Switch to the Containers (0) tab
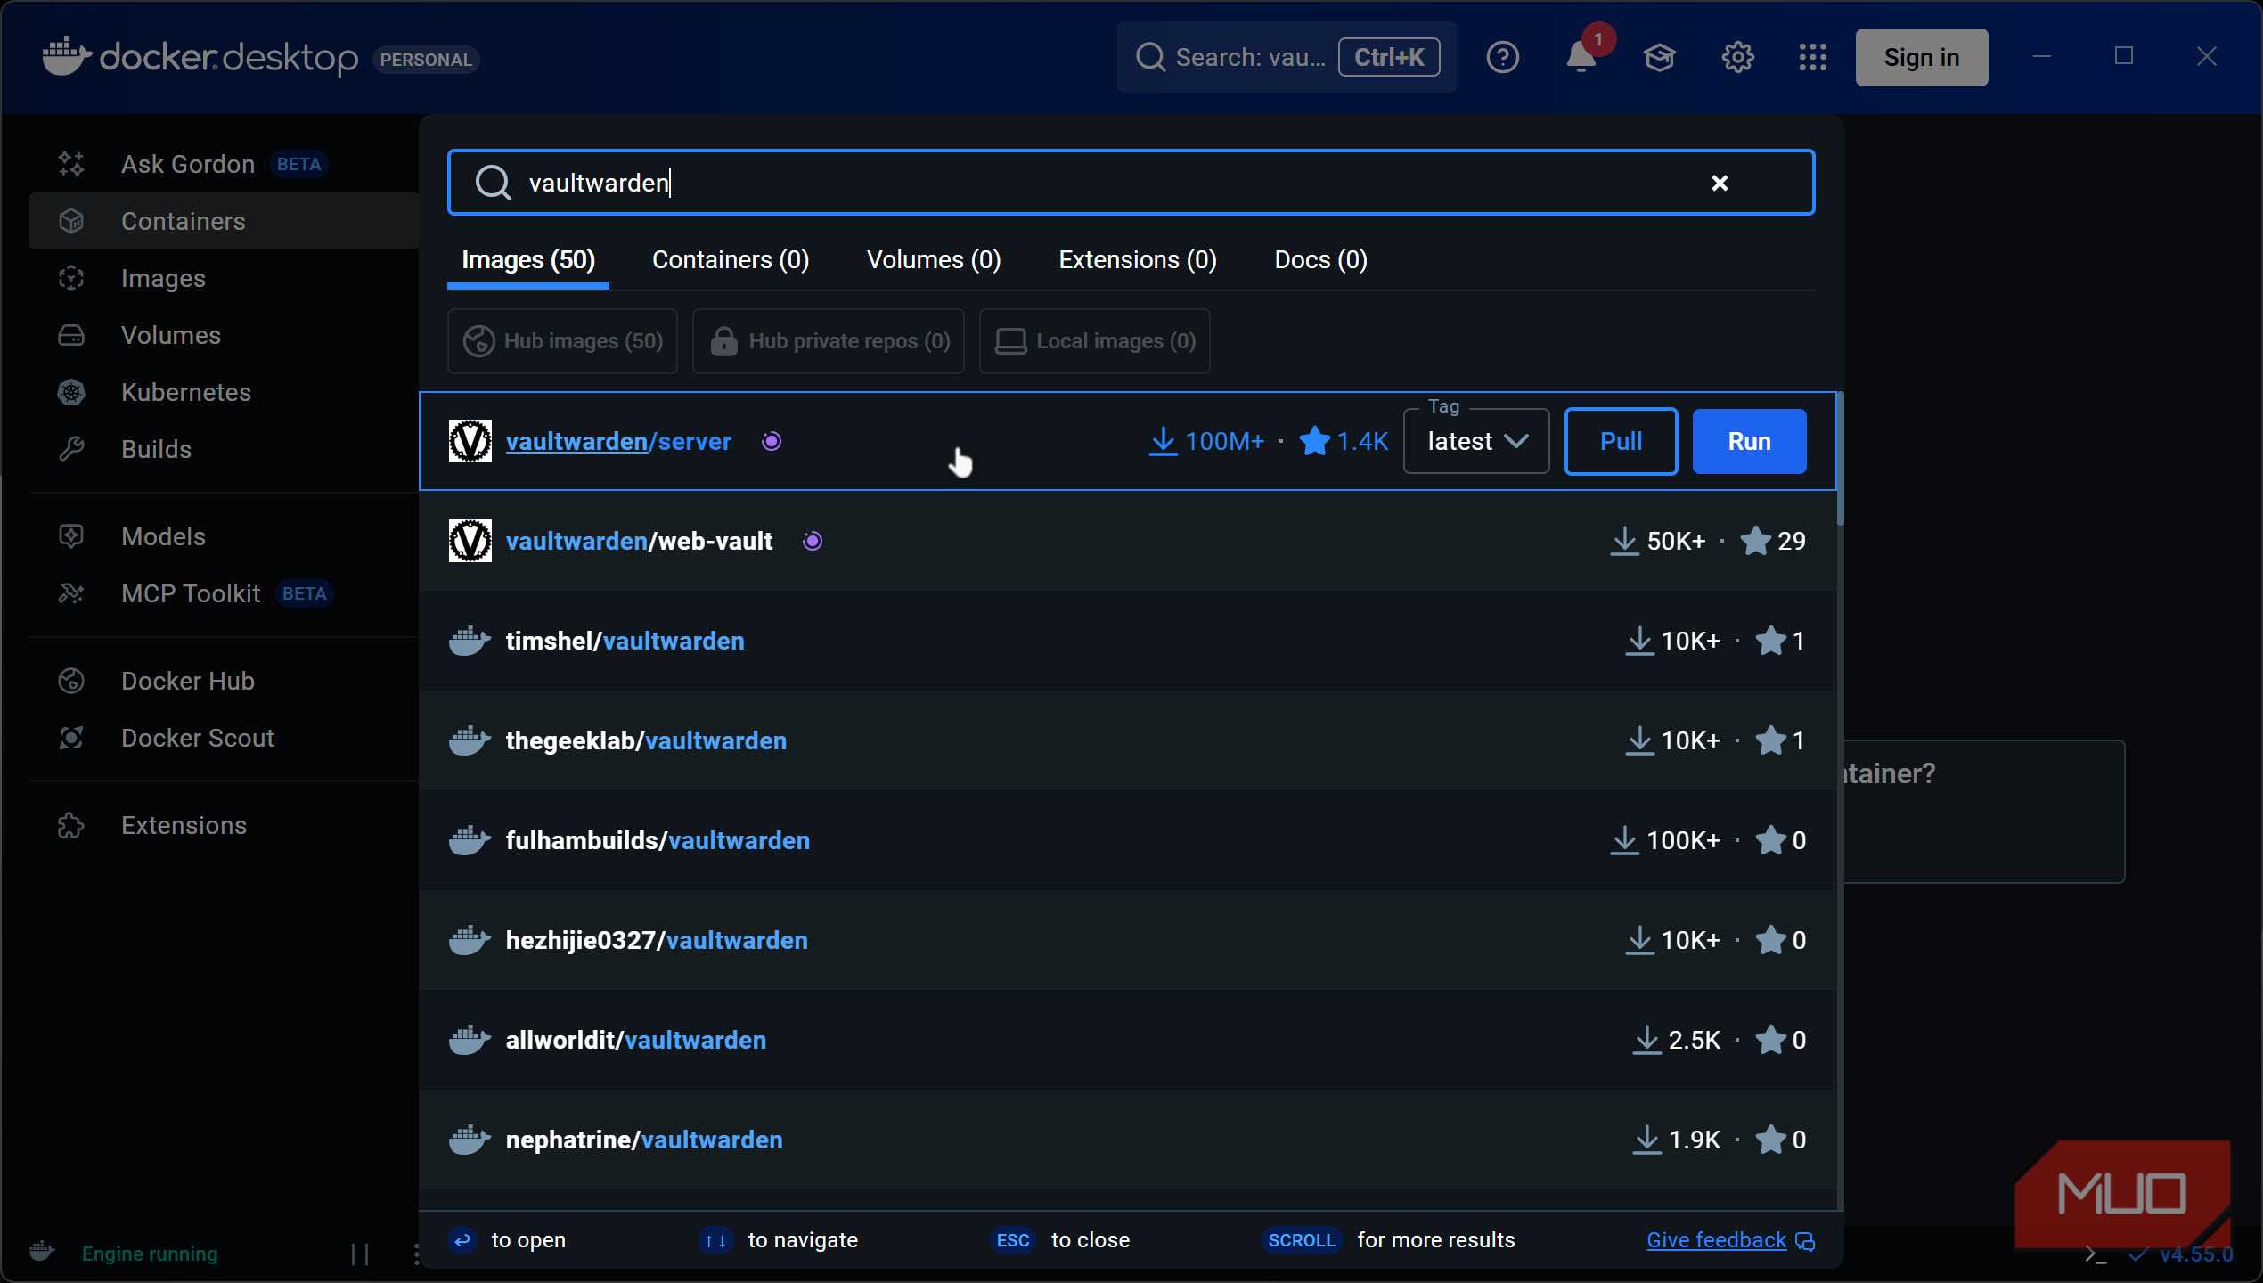Screen dimensions: 2263x1283 (731, 260)
